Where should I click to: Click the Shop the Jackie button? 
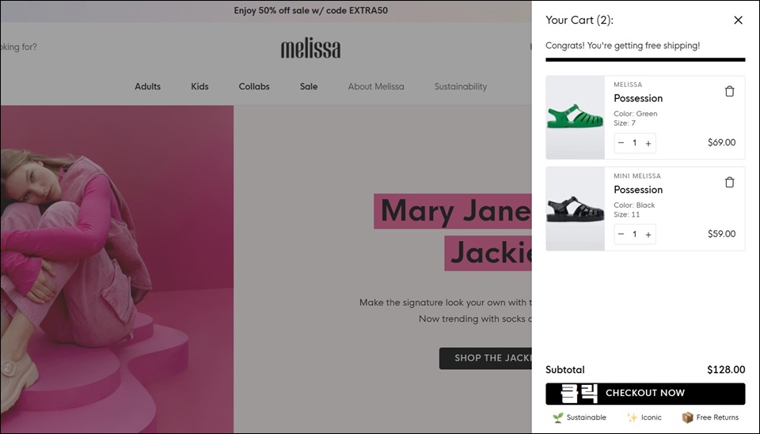tap(485, 358)
